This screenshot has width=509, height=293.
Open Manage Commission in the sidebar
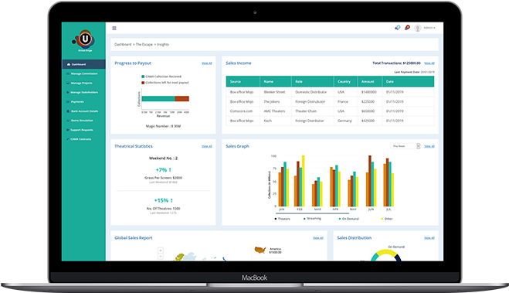click(x=83, y=73)
